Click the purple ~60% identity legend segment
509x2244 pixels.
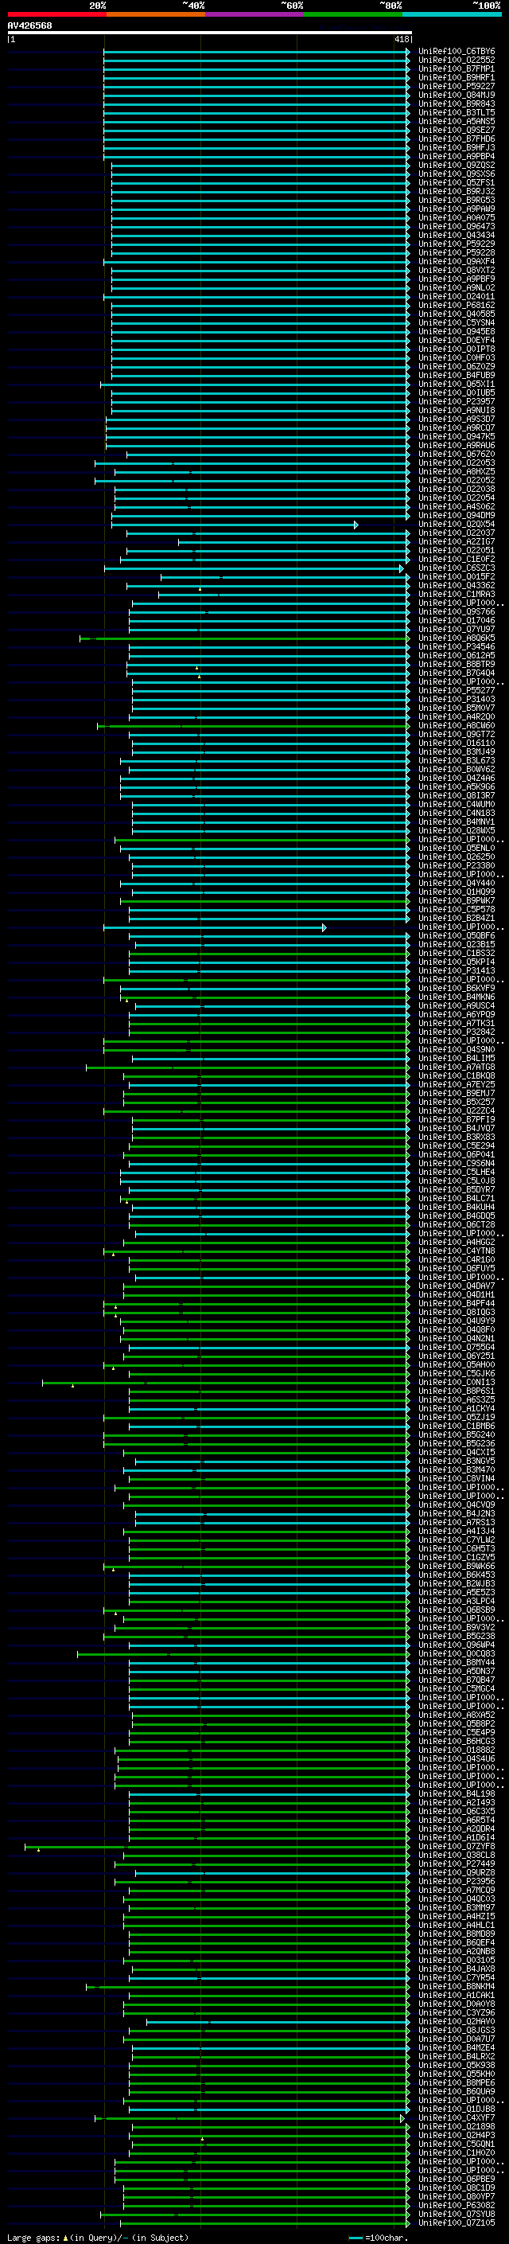pyautogui.click(x=255, y=14)
